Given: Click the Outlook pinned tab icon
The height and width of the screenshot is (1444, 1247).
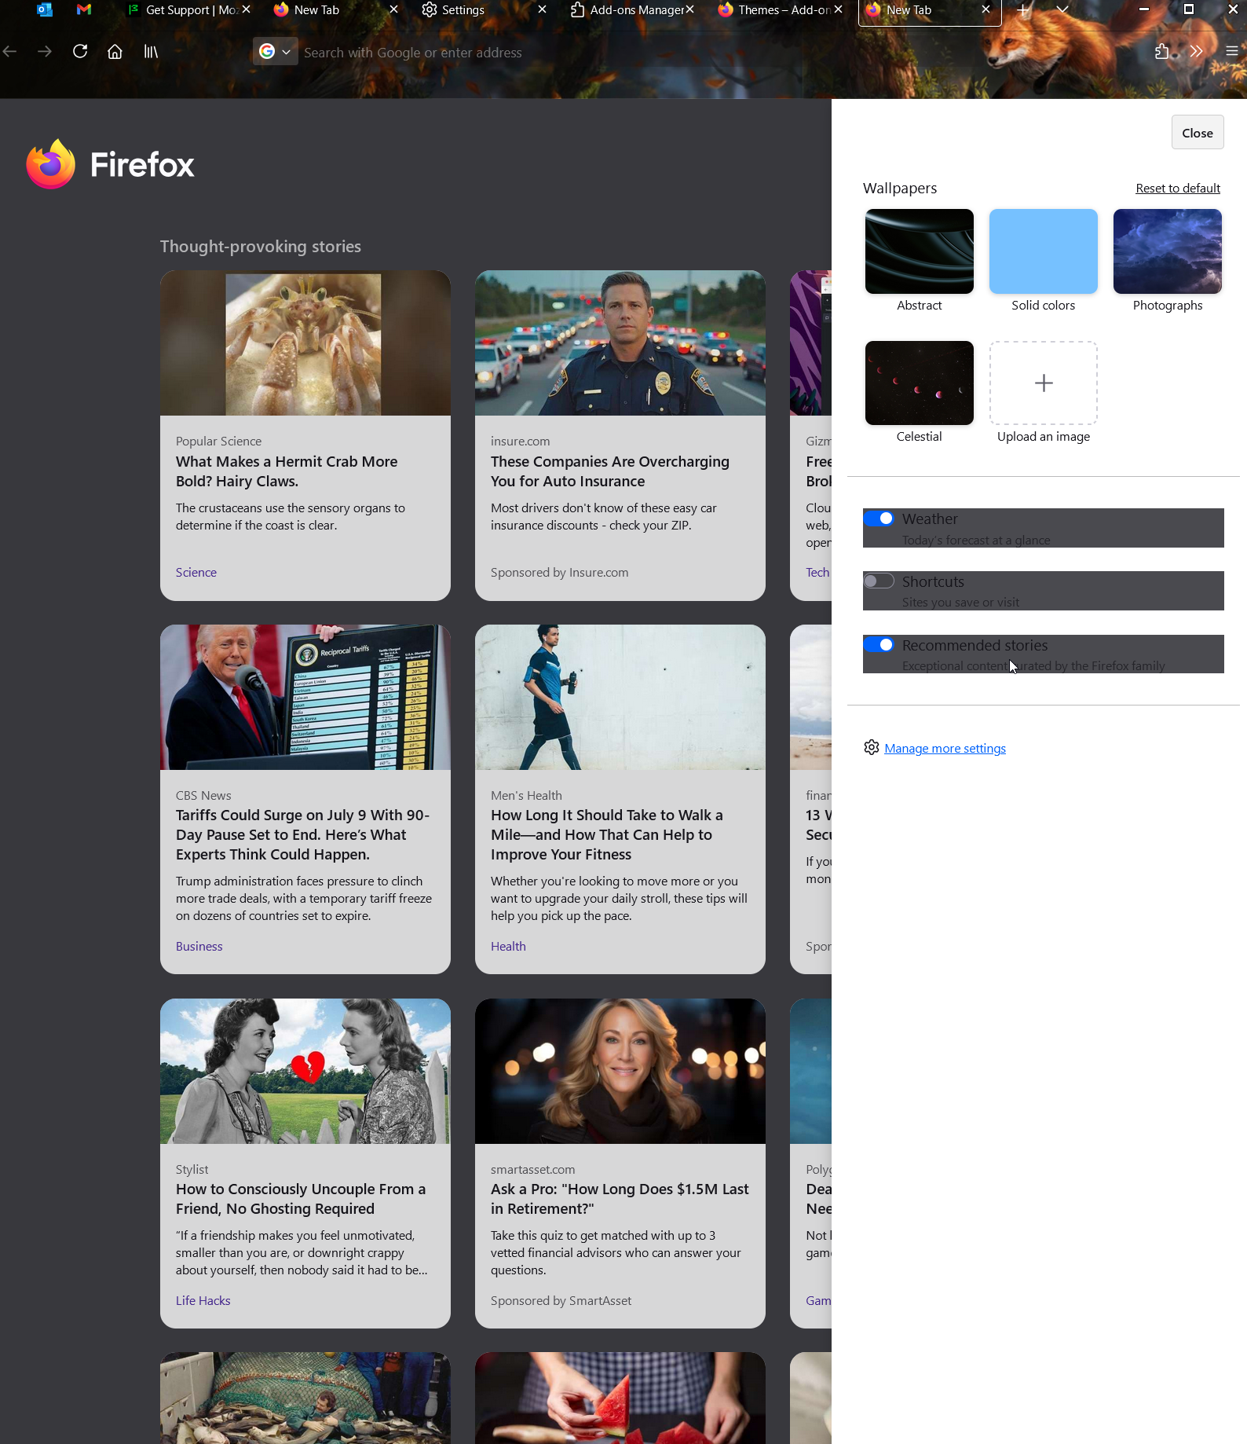Looking at the screenshot, I should (x=45, y=10).
